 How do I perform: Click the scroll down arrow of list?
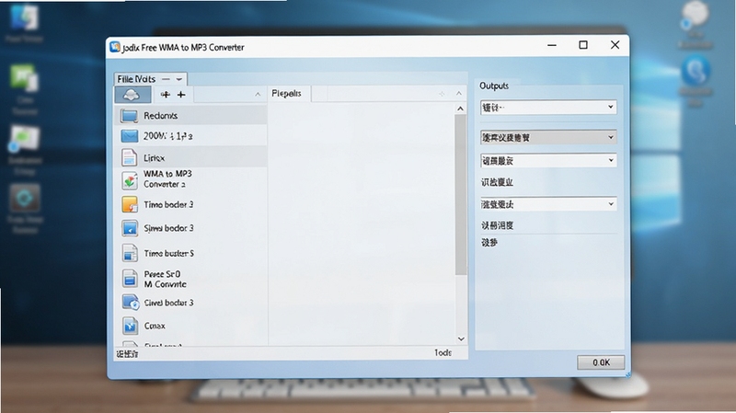point(461,338)
